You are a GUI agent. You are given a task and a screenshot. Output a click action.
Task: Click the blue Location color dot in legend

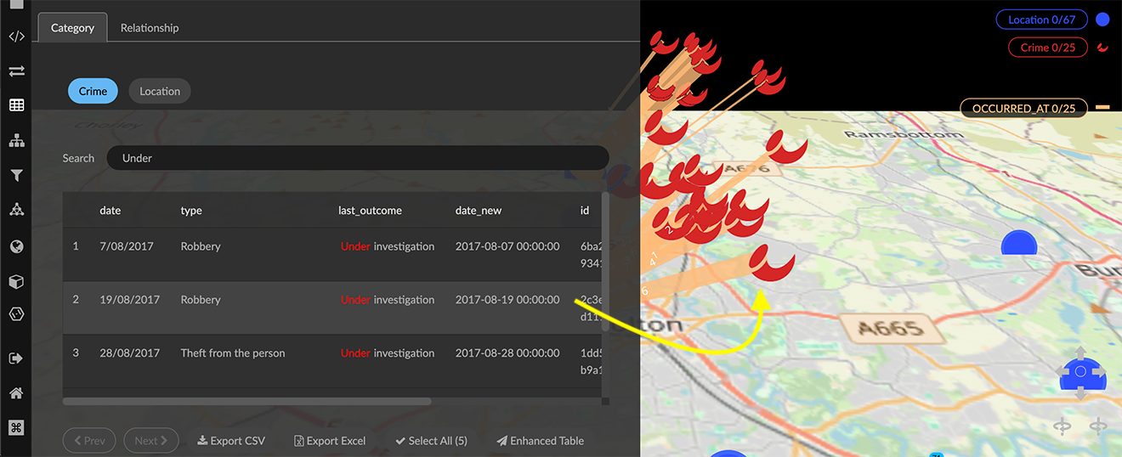[x=1102, y=20]
